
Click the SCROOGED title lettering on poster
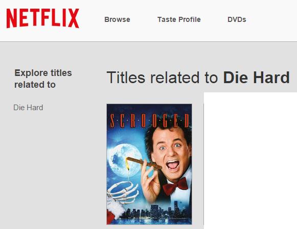point(150,120)
